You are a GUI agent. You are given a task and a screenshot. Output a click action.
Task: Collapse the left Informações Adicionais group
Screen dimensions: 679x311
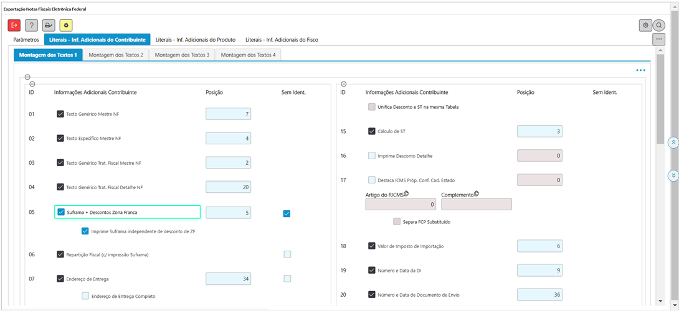pos(32,84)
